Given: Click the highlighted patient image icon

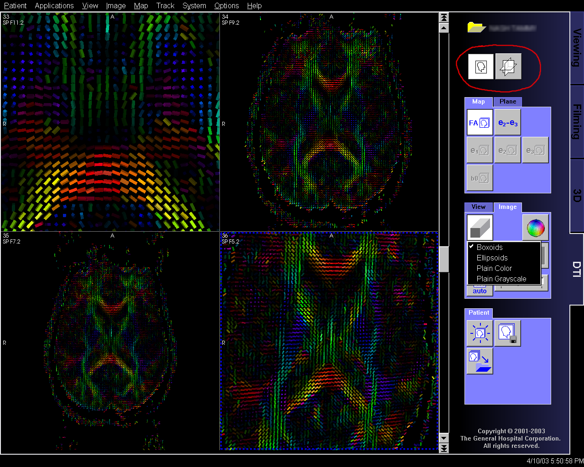Looking at the screenshot, I should 480,333.
